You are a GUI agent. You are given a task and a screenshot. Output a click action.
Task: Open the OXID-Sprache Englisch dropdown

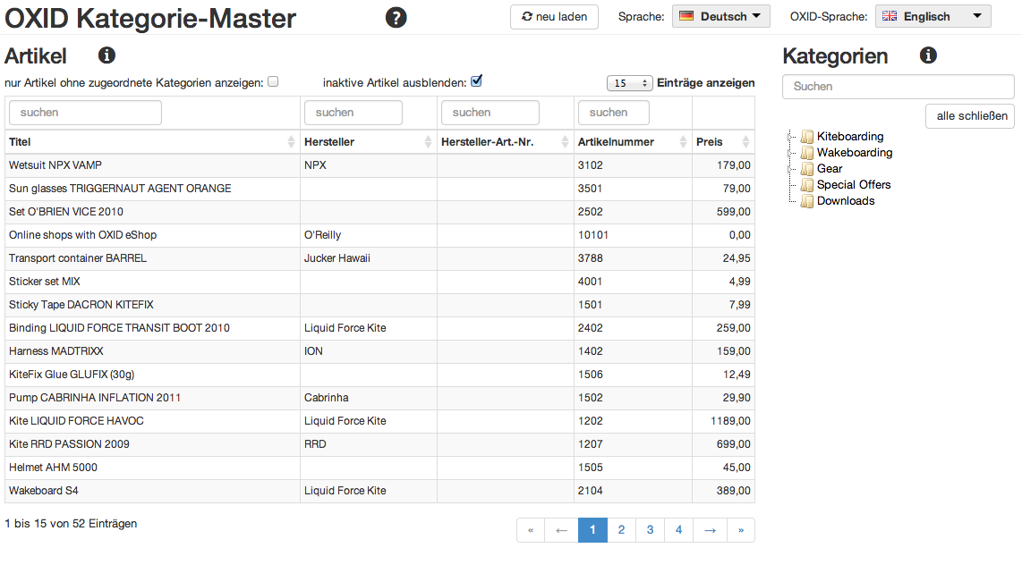pos(933,16)
